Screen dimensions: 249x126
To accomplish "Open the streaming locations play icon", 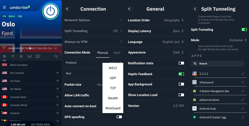I will click(x=21, y=56).
